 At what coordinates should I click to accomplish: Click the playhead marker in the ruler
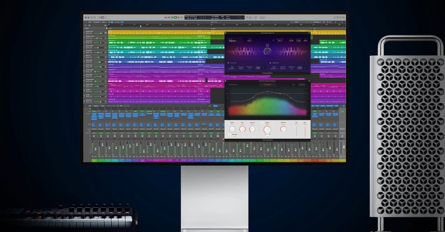click(x=141, y=26)
